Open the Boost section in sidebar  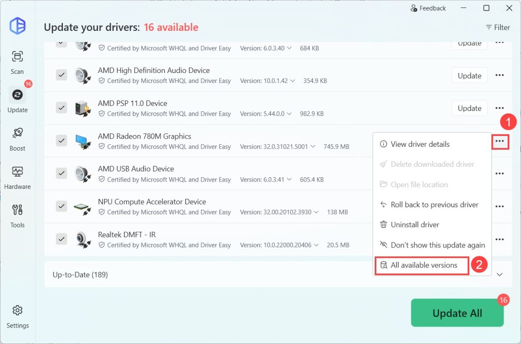[17, 138]
